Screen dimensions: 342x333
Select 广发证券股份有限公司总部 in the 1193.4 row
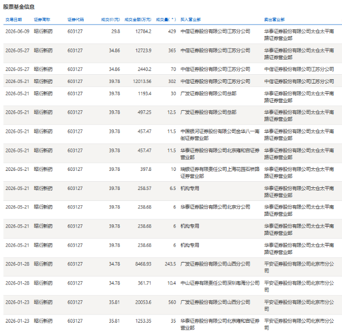pyautogui.click(x=208, y=93)
